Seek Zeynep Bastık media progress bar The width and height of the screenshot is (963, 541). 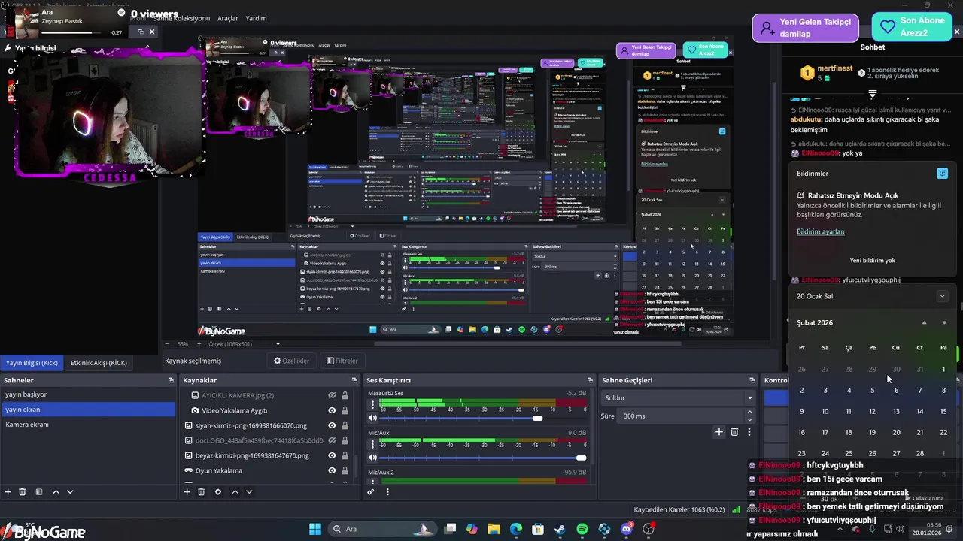[71, 32]
